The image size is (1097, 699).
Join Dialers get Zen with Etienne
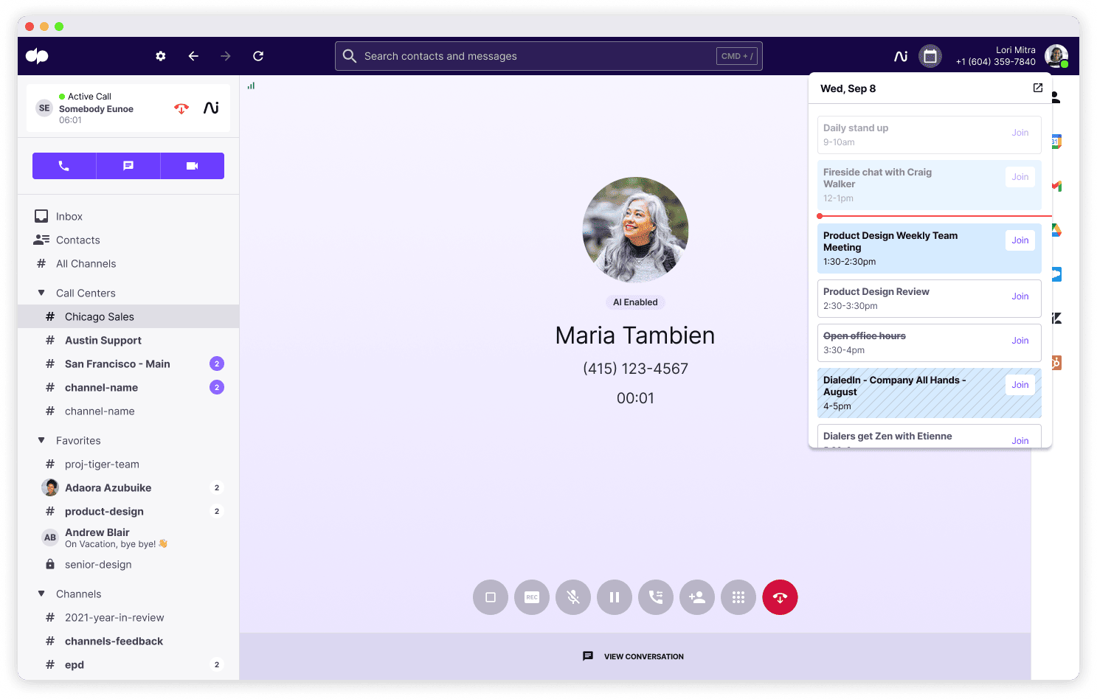[x=1020, y=441]
